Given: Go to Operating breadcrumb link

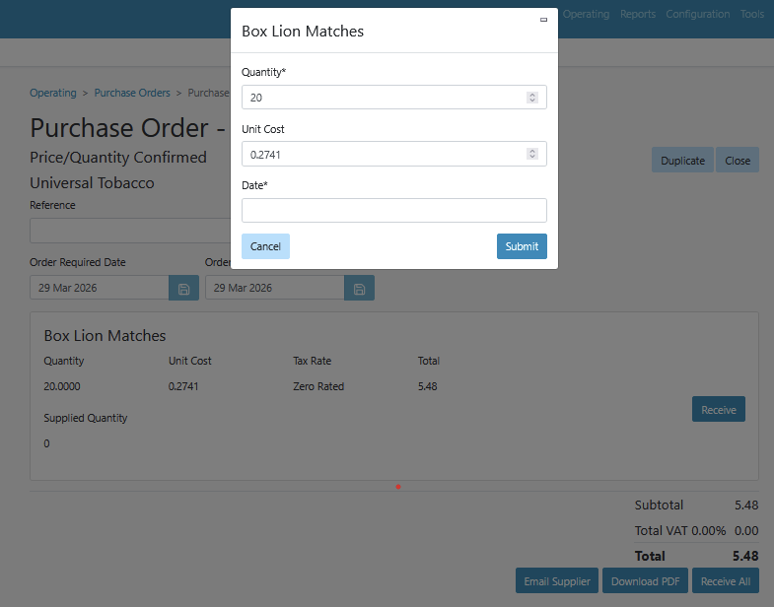Looking at the screenshot, I should point(53,93).
